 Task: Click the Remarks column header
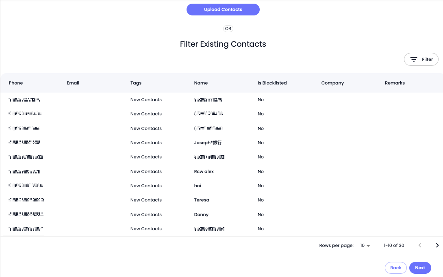pos(395,83)
